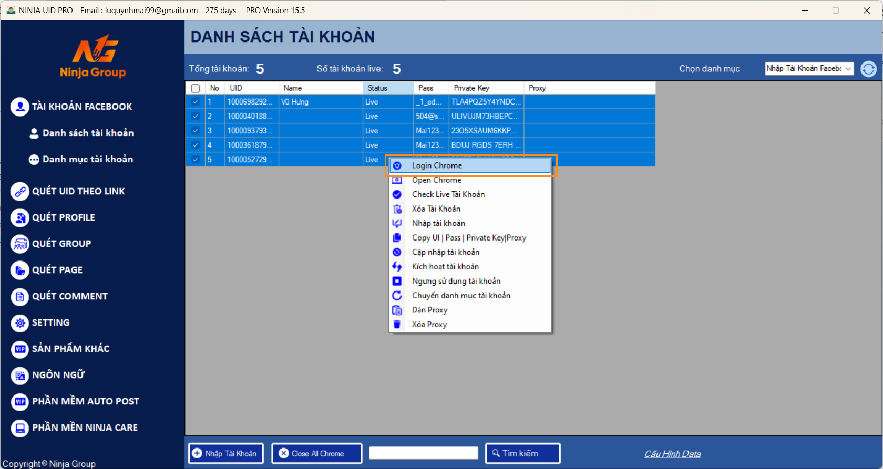Click the Check Live Tài Khoản checkmark icon
Image resolution: width=883 pixels, height=469 pixels.
click(x=397, y=194)
